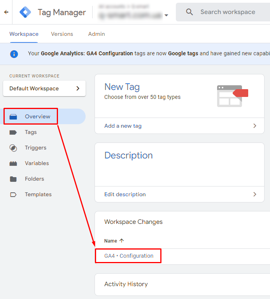Click the back arrow icon

[6, 12]
